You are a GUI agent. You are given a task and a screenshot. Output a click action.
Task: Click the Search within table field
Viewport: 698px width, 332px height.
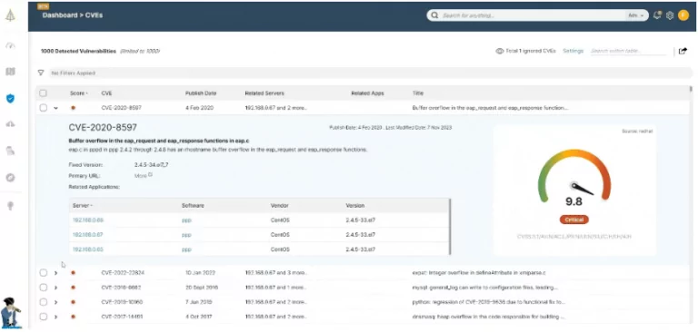(x=628, y=51)
